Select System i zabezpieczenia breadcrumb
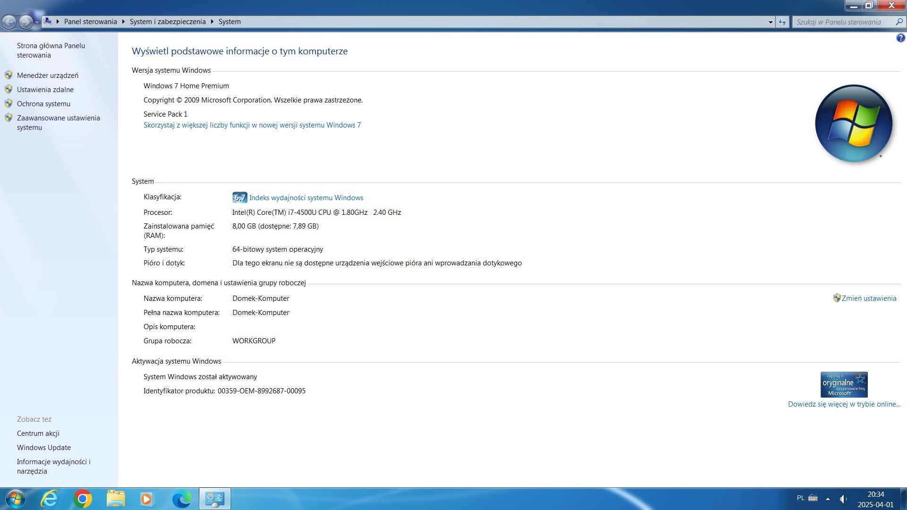Image resolution: width=907 pixels, height=510 pixels. coord(168,22)
